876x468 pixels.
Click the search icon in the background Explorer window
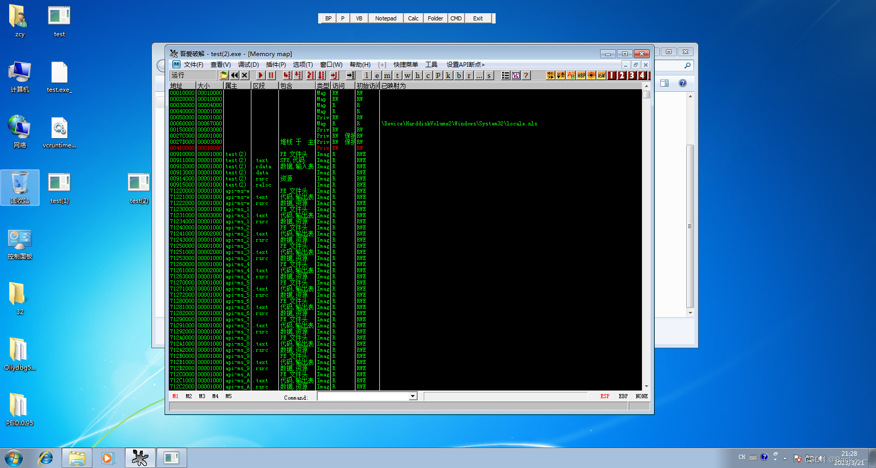(x=687, y=65)
